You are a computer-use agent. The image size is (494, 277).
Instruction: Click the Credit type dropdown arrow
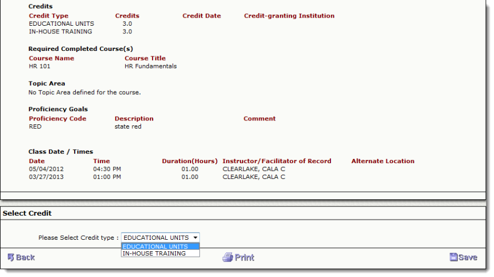pyautogui.click(x=195, y=238)
